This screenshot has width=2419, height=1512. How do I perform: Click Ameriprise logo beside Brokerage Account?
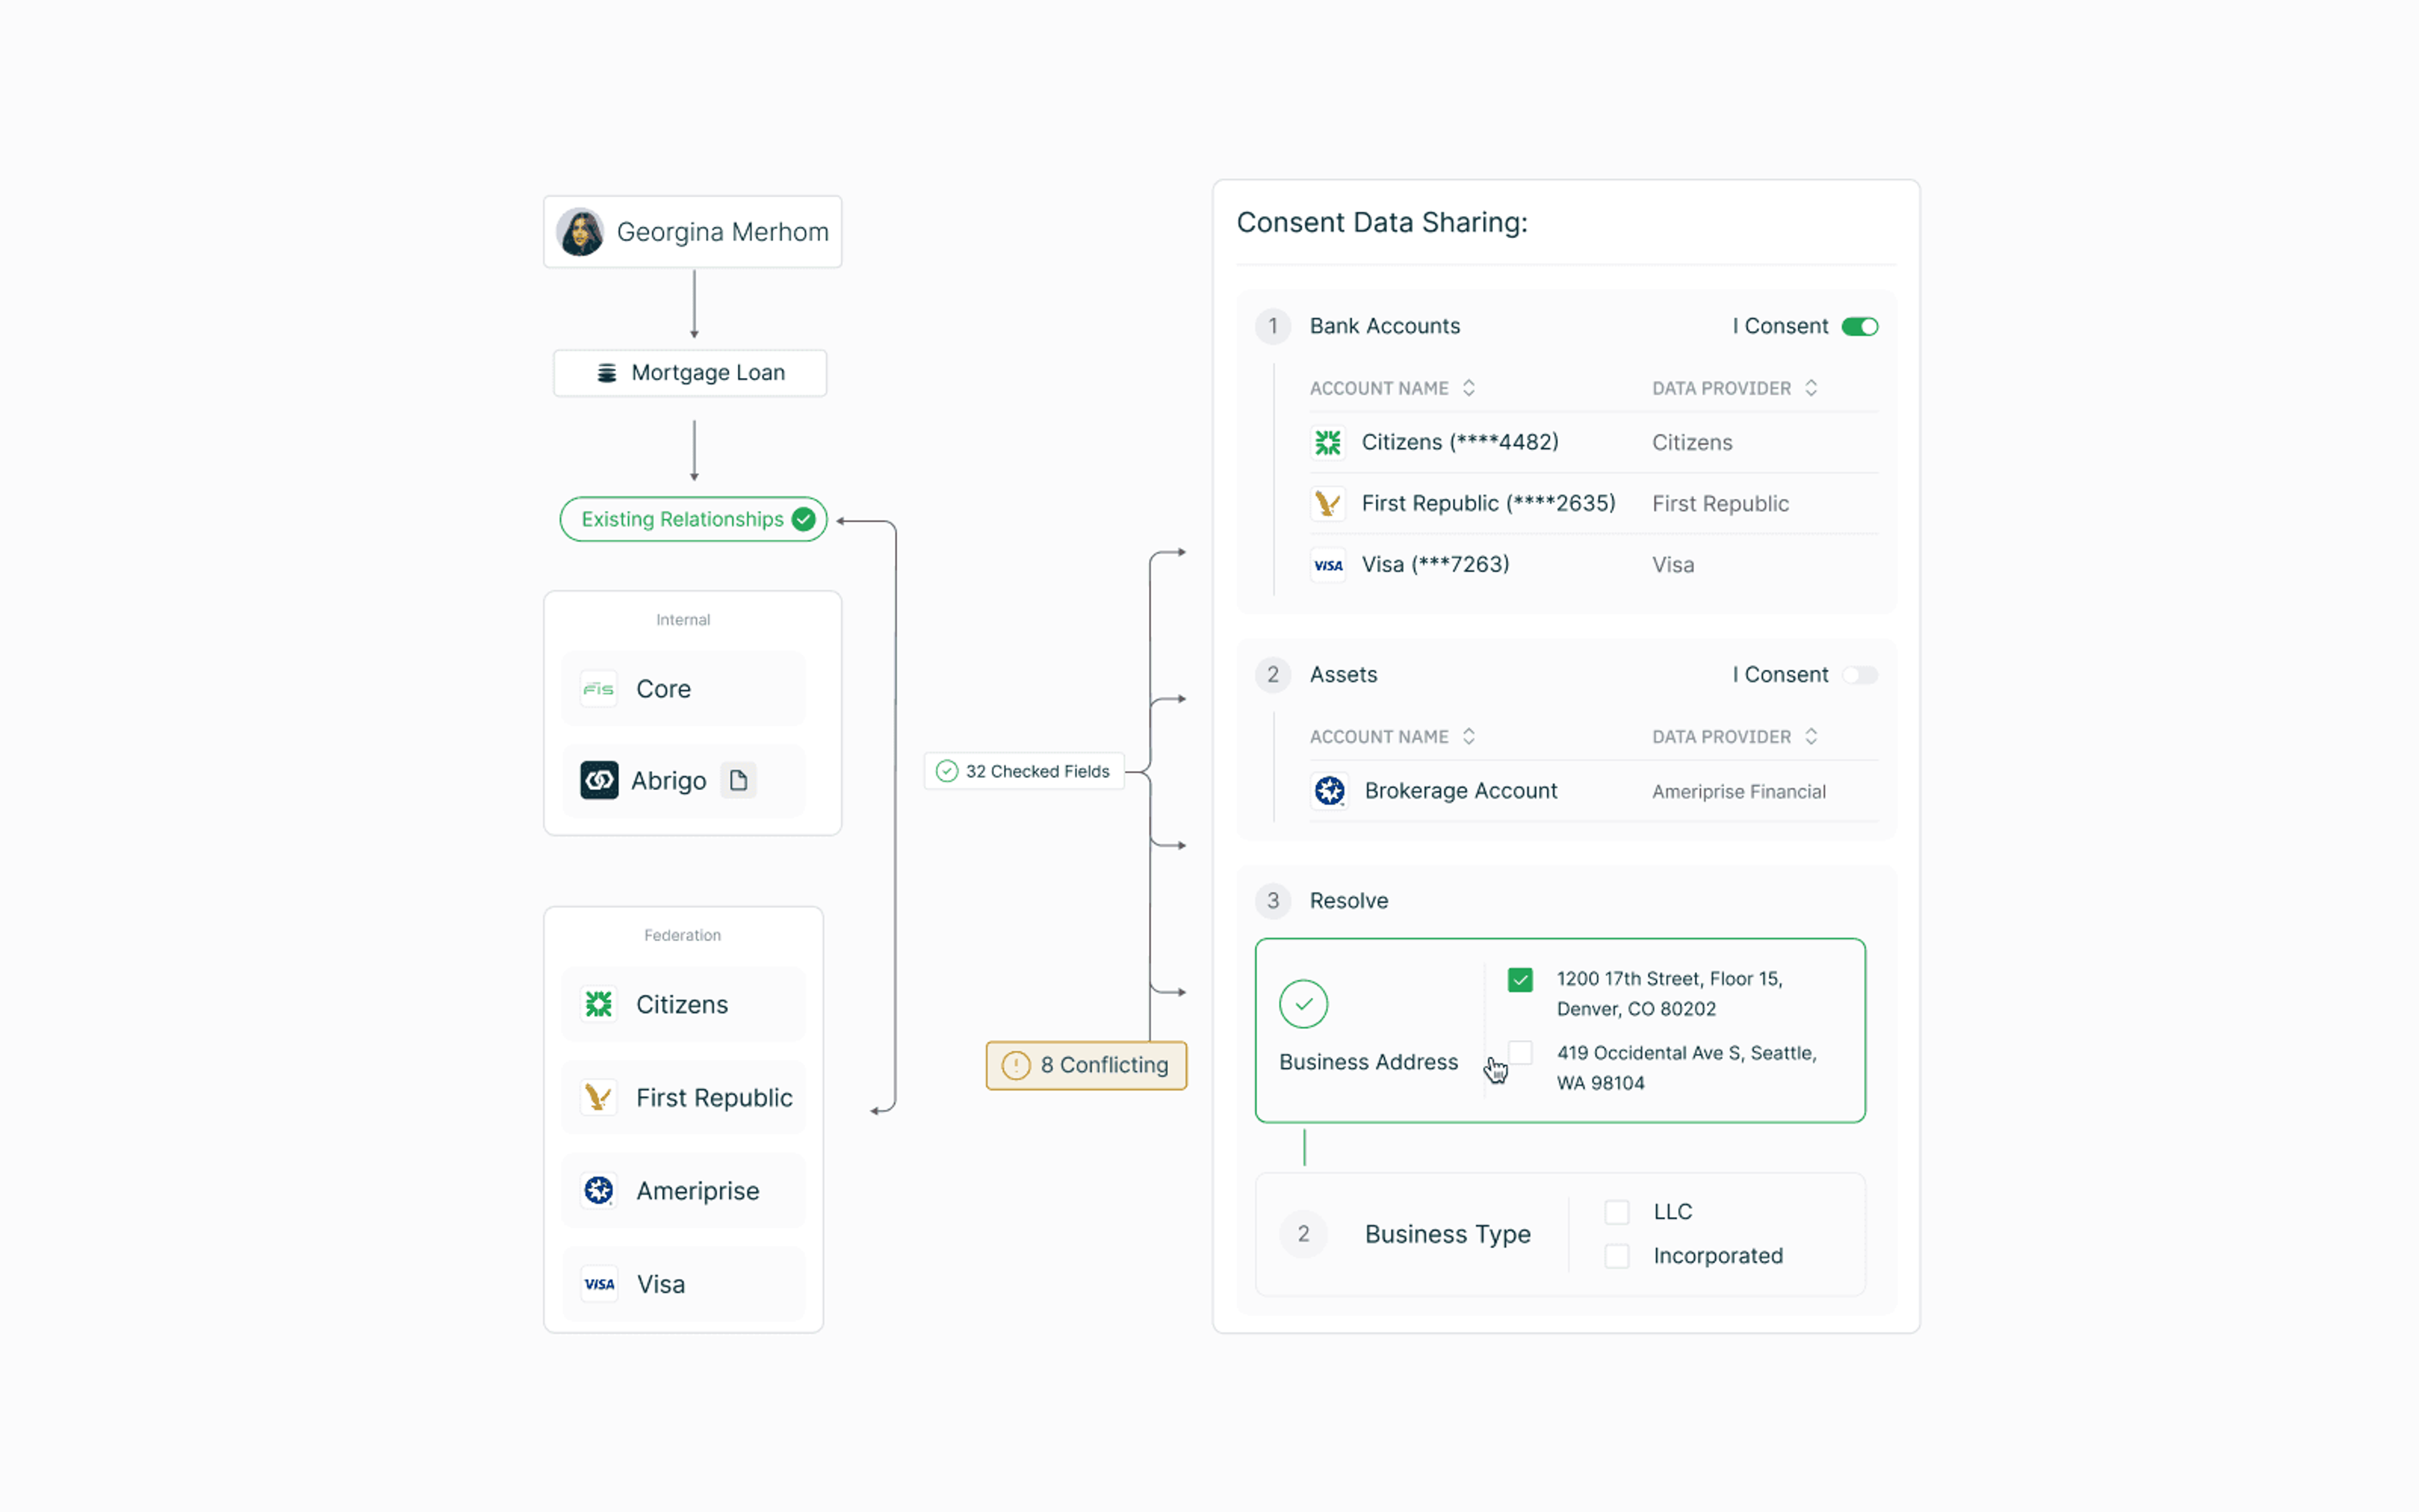click(x=1329, y=791)
